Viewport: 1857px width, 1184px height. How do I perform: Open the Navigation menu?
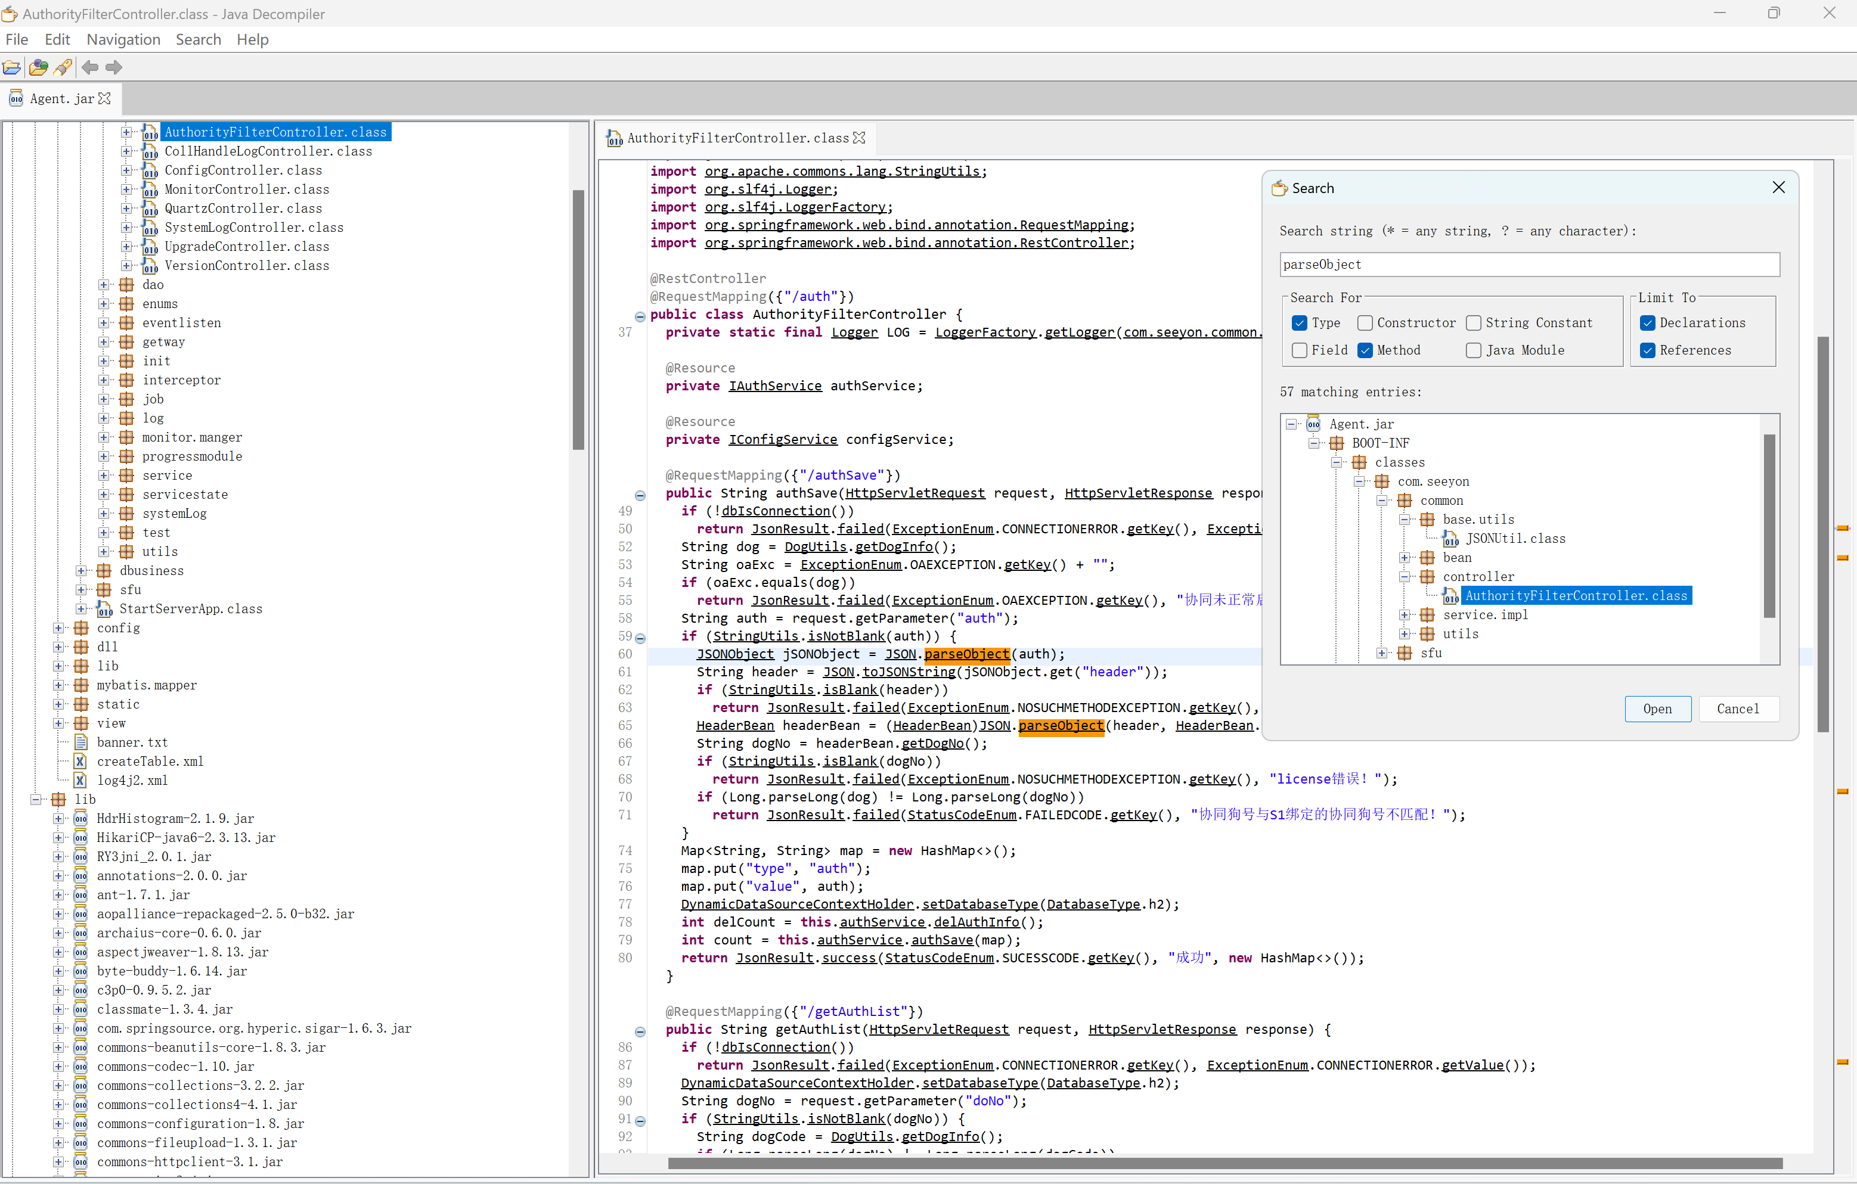[123, 39]
